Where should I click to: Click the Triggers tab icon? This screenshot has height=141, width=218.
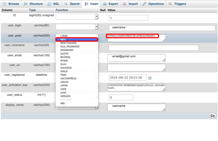[x=170, y=4]
